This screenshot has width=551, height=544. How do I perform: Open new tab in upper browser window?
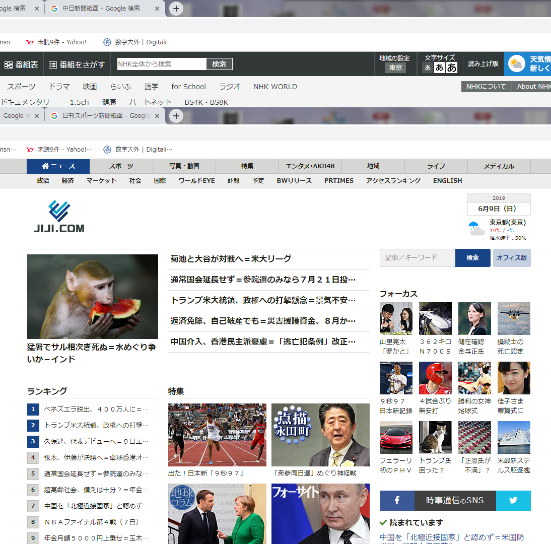pyautogui.click(x=176, y=9)
